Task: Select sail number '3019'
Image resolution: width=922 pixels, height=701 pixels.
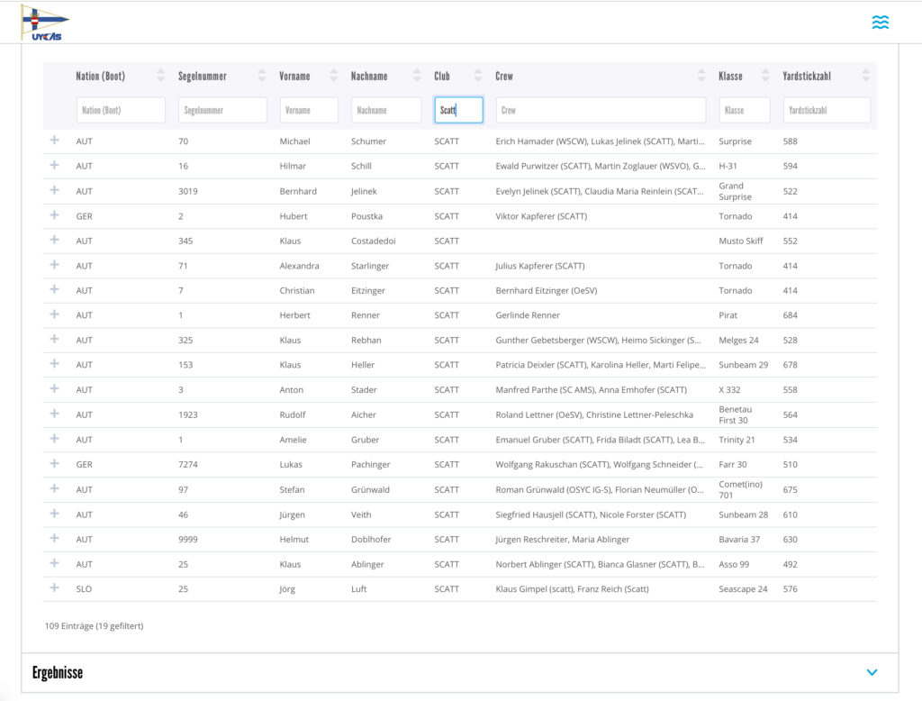Action: coord(188,191)
